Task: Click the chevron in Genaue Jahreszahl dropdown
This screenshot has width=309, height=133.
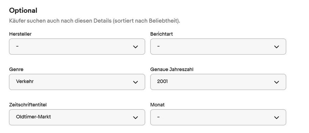Action: pos(276,82)
